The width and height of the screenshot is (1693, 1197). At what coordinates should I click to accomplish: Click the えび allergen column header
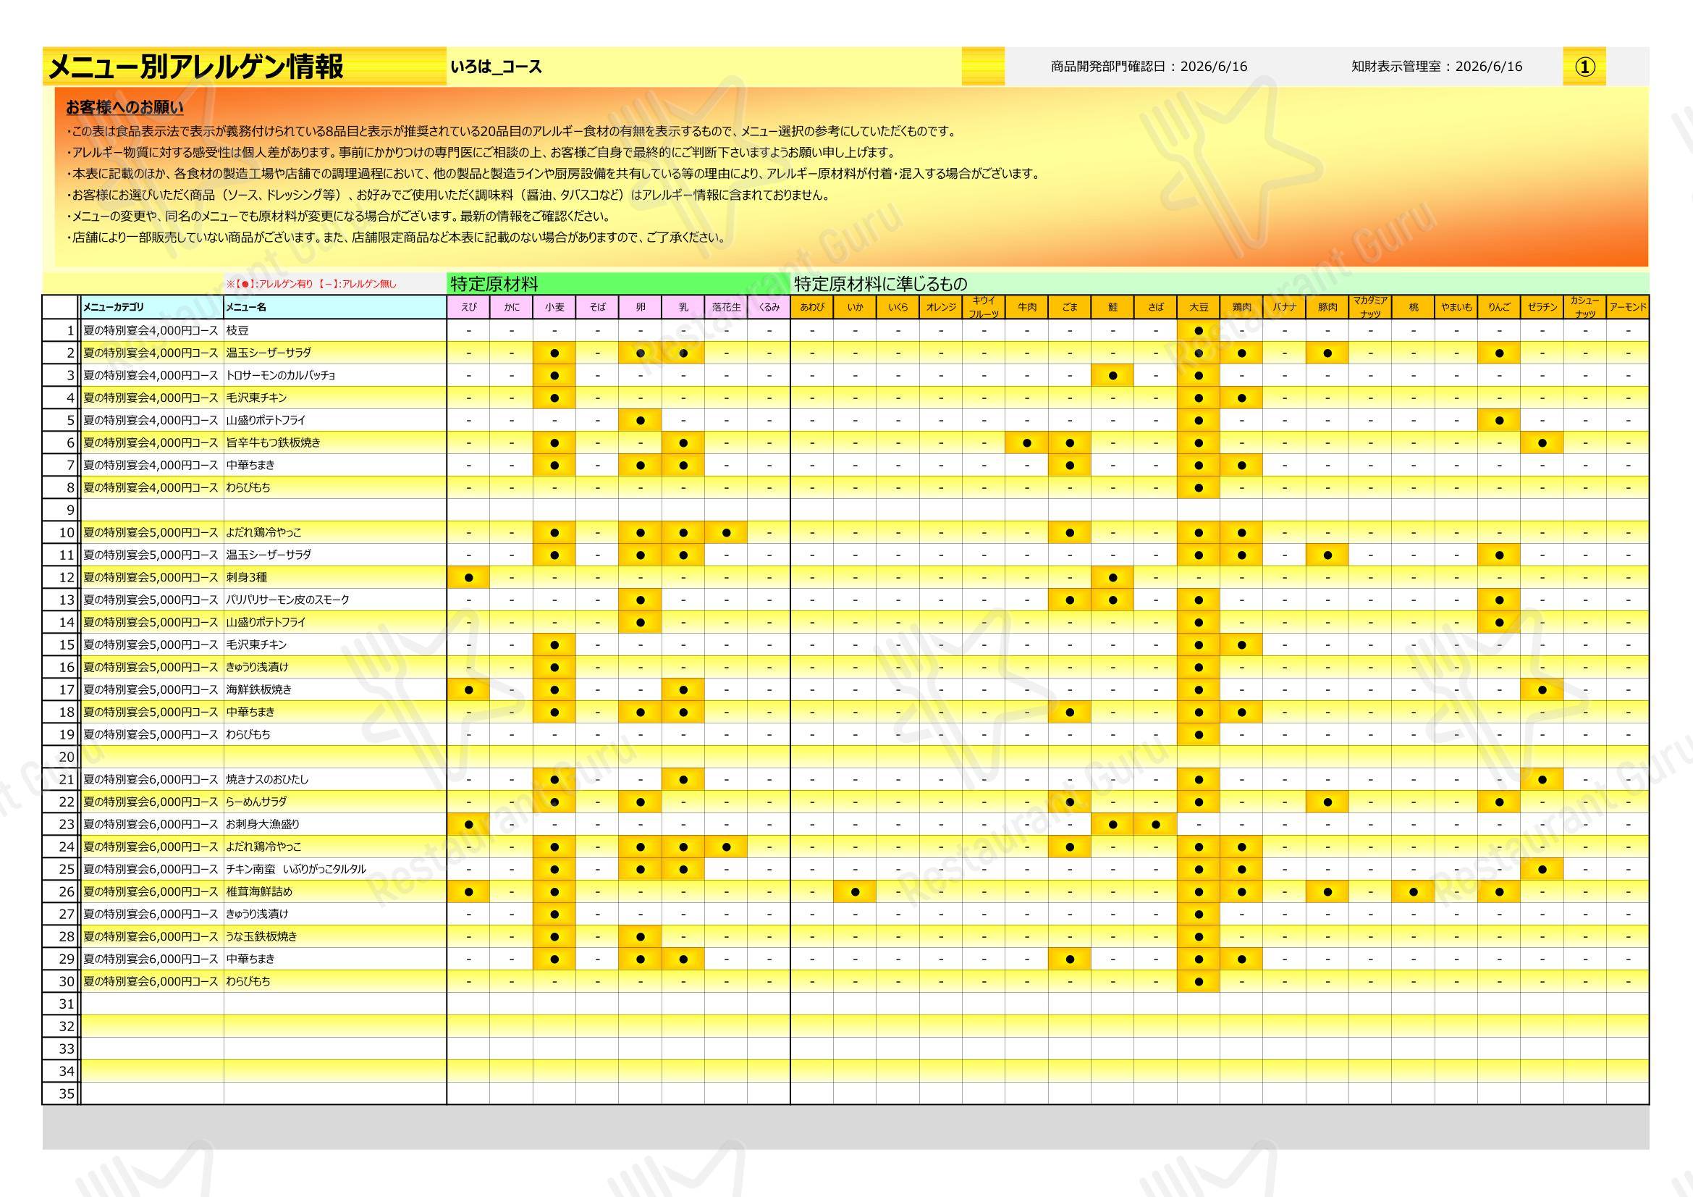point(469,307)
